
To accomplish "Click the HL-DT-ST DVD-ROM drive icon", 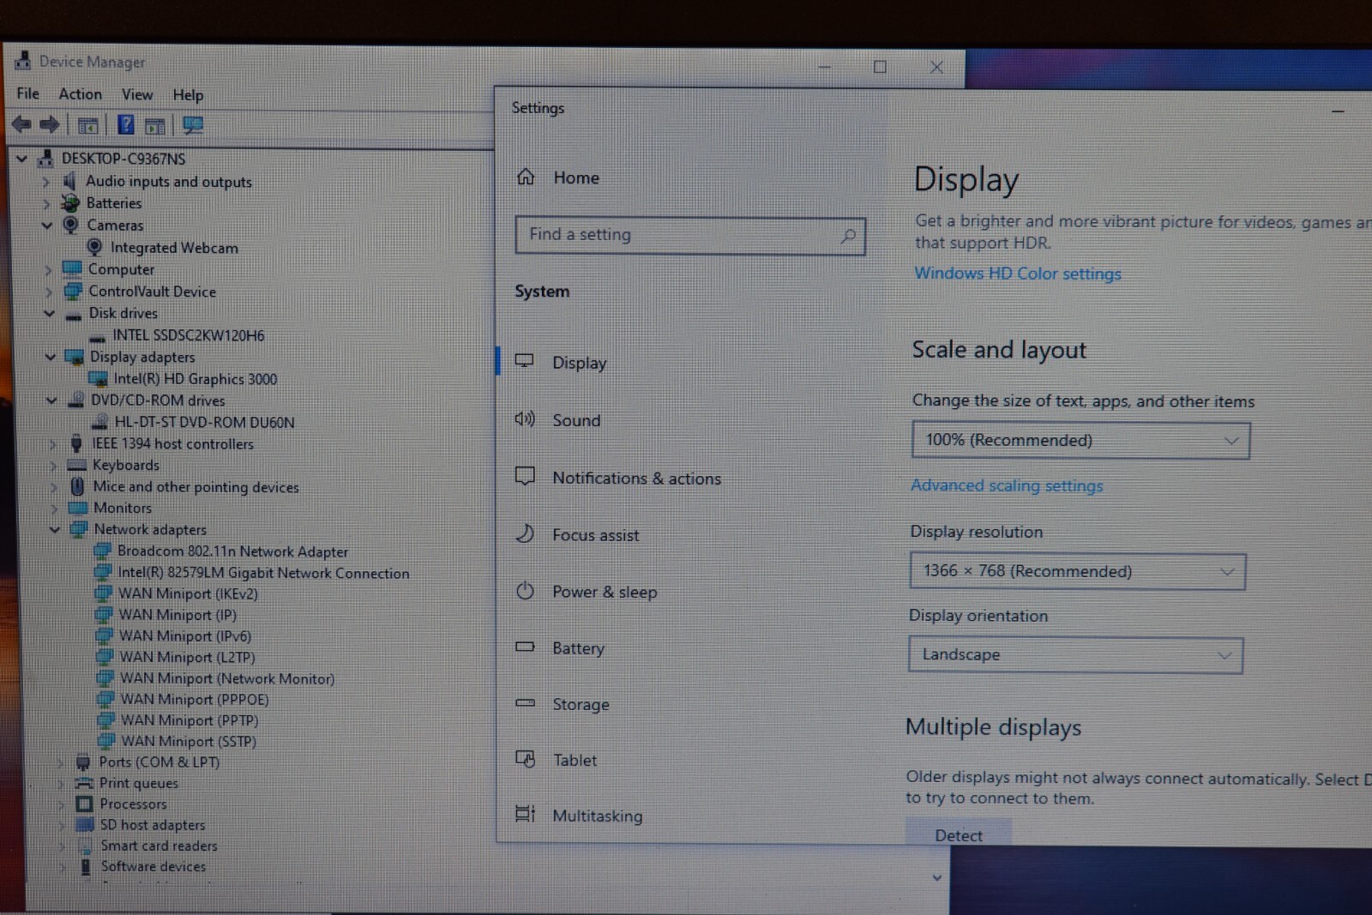I will [x=100, y=422].
